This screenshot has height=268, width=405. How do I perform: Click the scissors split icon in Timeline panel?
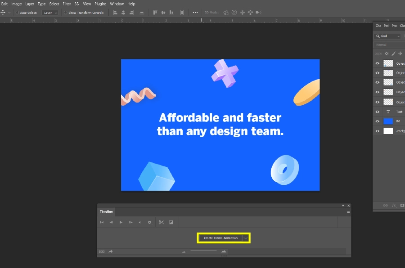tap(161, 222)
